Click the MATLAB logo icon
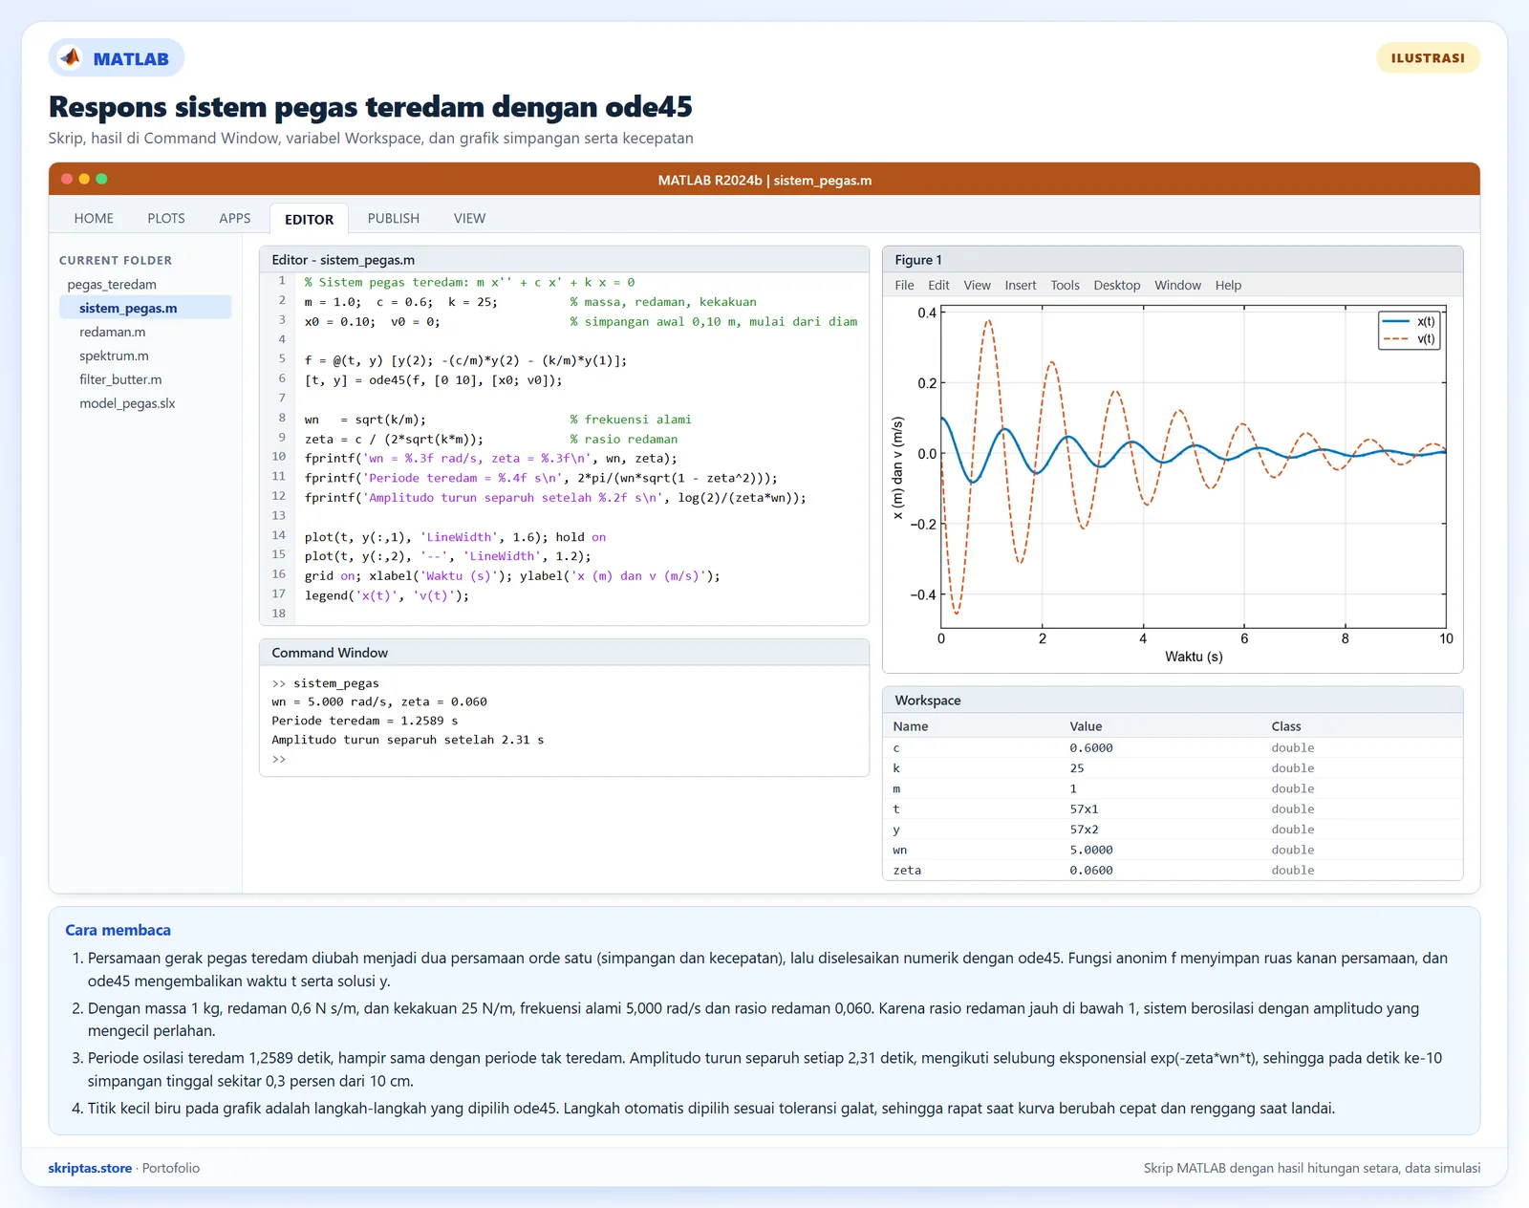This screenshot has height=1208, width=1529. coord(71,58)
